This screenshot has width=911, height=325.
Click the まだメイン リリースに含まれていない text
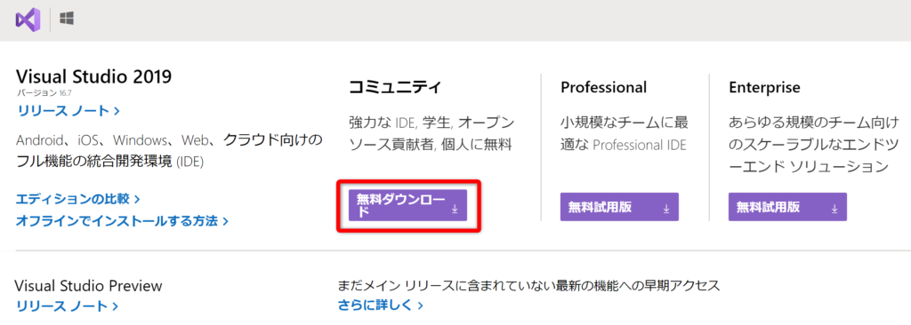click(x=528, y=286)
